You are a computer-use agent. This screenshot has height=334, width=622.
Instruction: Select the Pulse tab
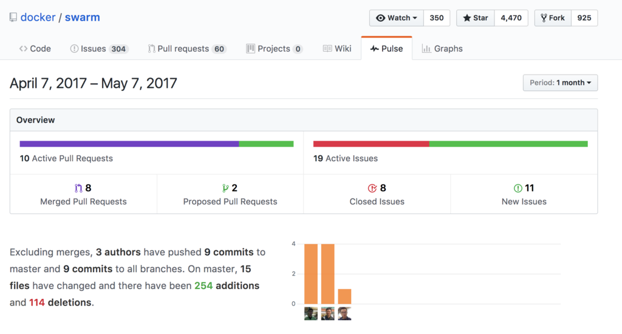coord(386,48)
